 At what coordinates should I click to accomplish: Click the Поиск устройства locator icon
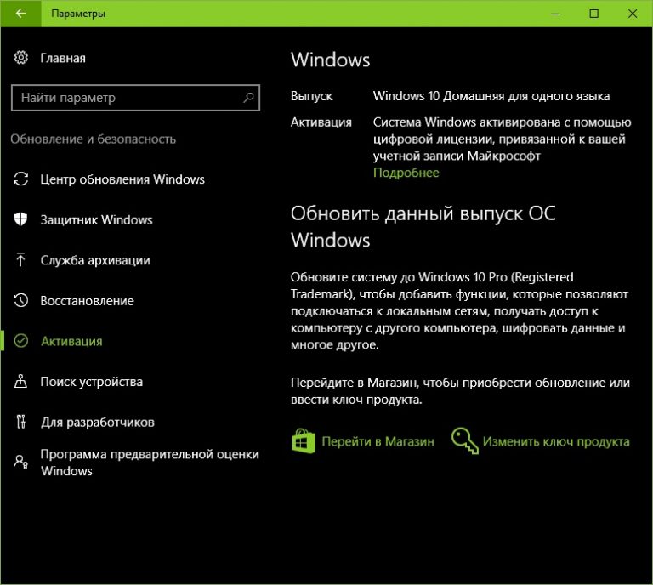click(x=20, y=382)
